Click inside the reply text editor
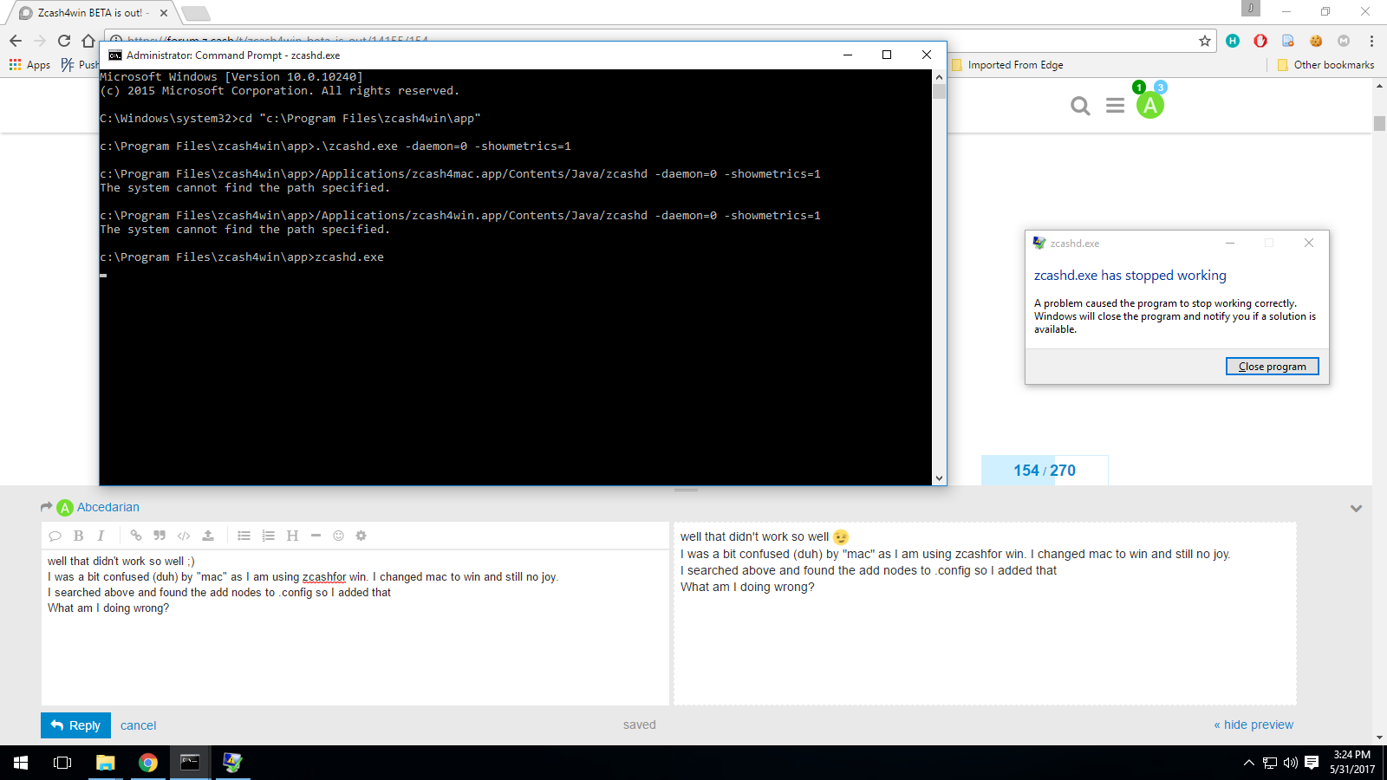Viewport: 1387px width, 780px height. (355, 626)
